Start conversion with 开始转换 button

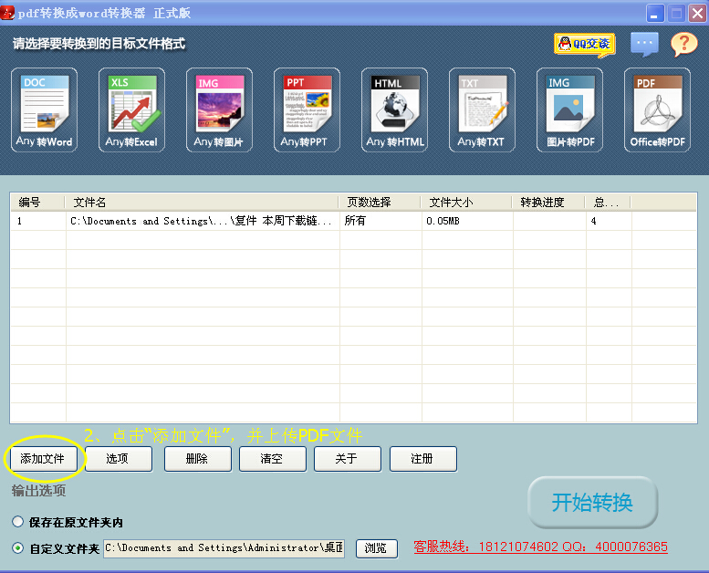[592, 502]
